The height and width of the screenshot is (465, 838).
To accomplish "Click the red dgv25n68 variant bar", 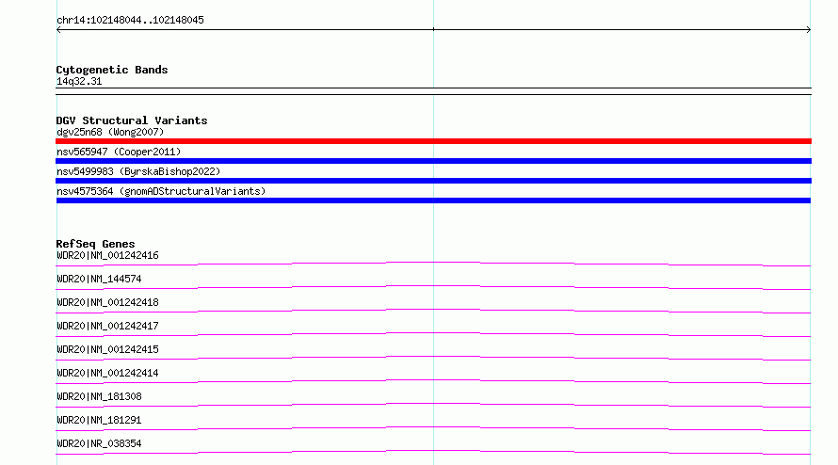I will (x=433, y=141).
